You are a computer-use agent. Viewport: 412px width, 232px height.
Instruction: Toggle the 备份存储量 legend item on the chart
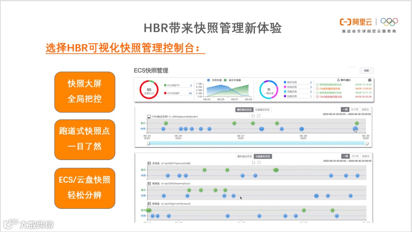point(233,80)
